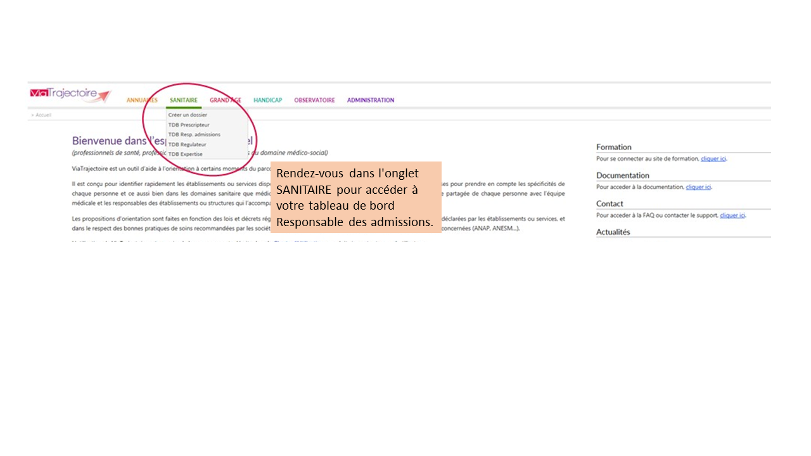Pick 'TDB Regulateur' in the Sanitaire menu
811x456 pixels.
point(187,144)
